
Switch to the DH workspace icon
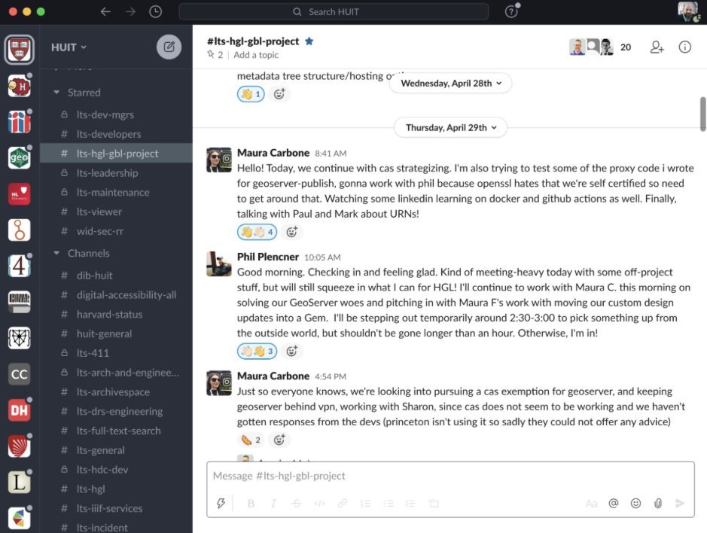[19, 410]
